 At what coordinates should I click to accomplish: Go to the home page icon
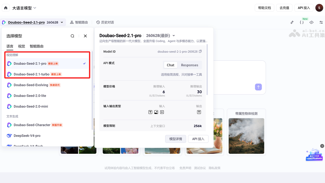pos(6,8)
